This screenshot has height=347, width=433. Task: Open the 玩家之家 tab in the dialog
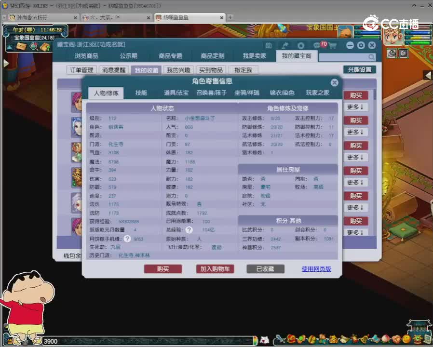318,93
